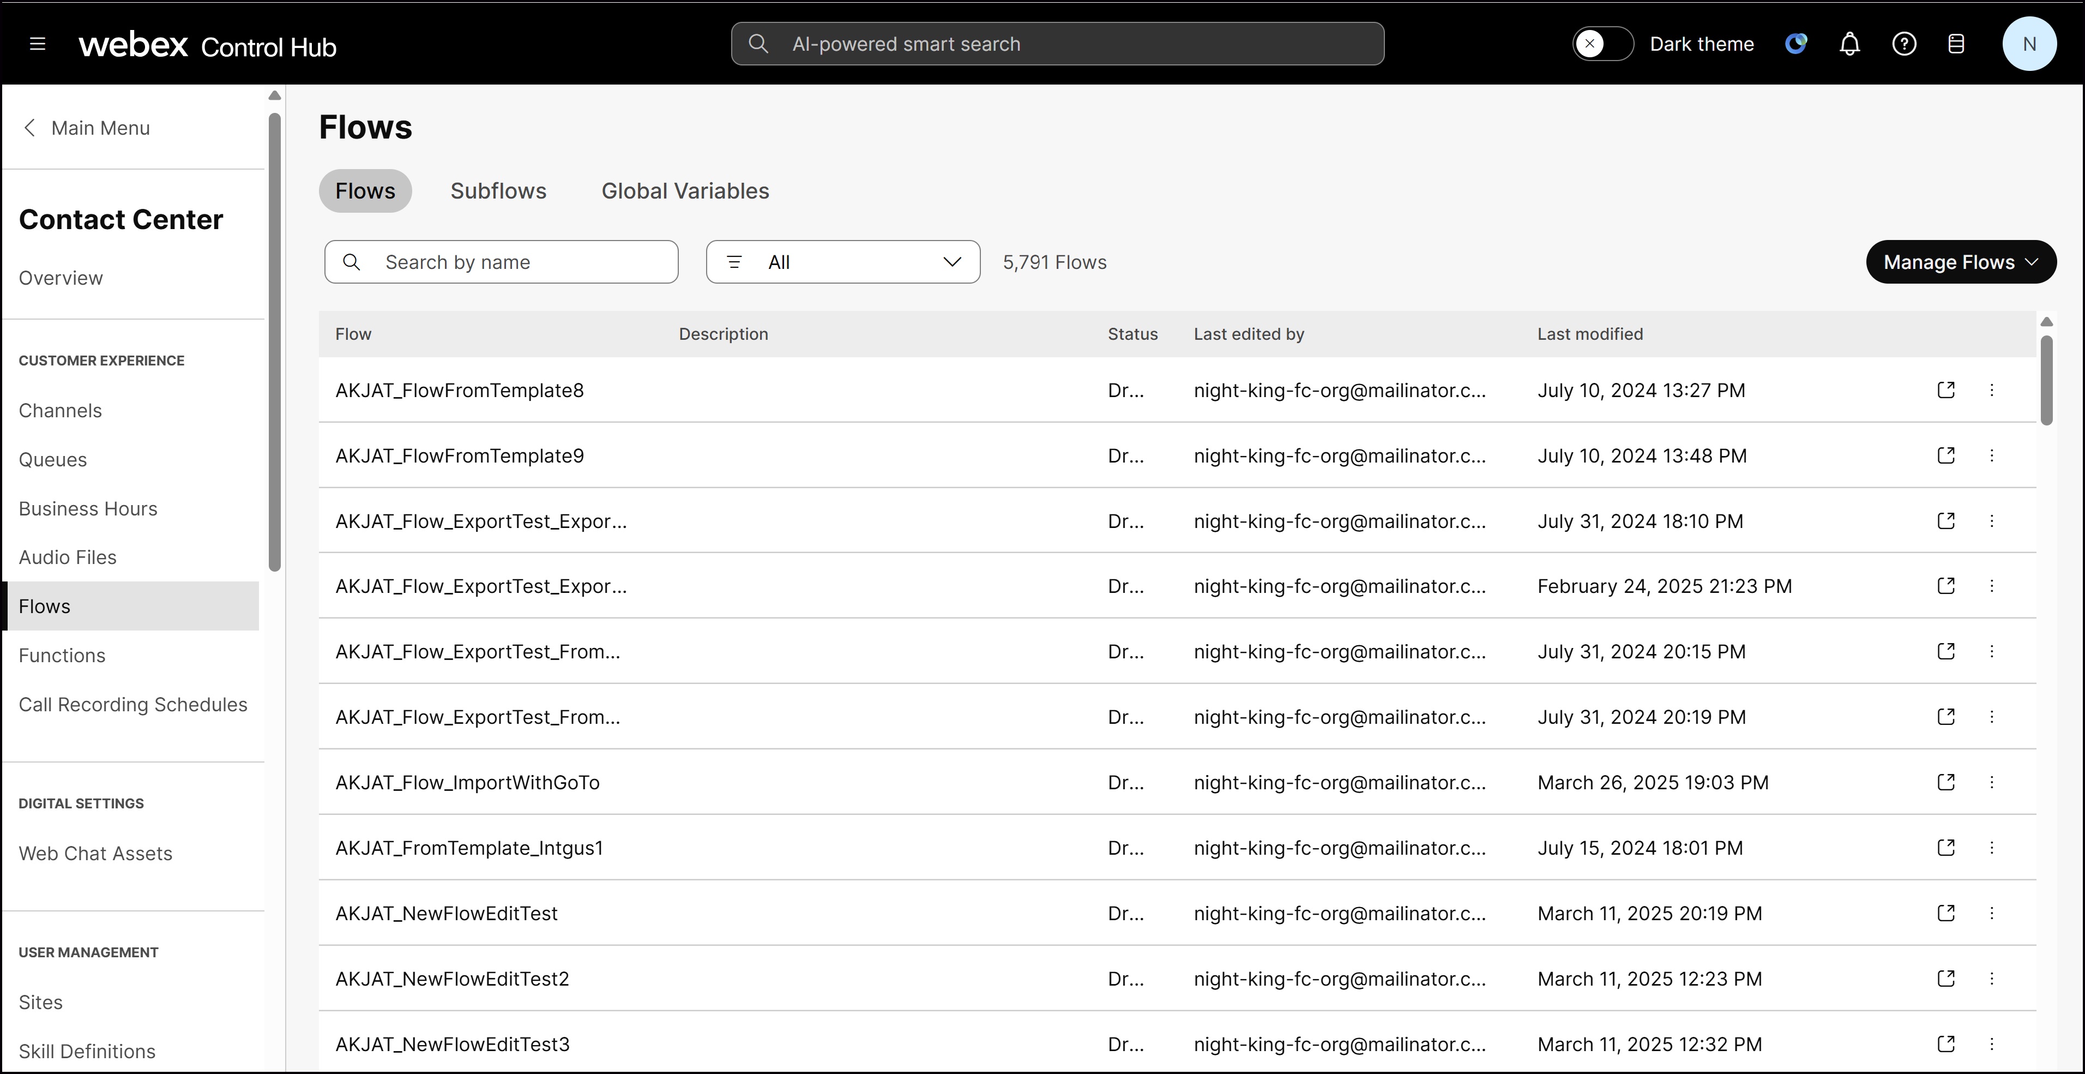Open more options for AKJAT_NewFlowEditTest
The height and width of the screenshot is (1074, 2085).
click(1992, 914)
